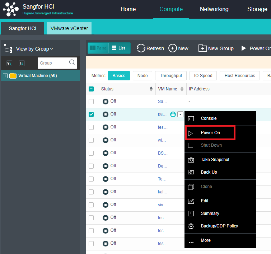271x254 pixels.
Task: Click the Sangfor HCI logo
Action: coord(11,9)
